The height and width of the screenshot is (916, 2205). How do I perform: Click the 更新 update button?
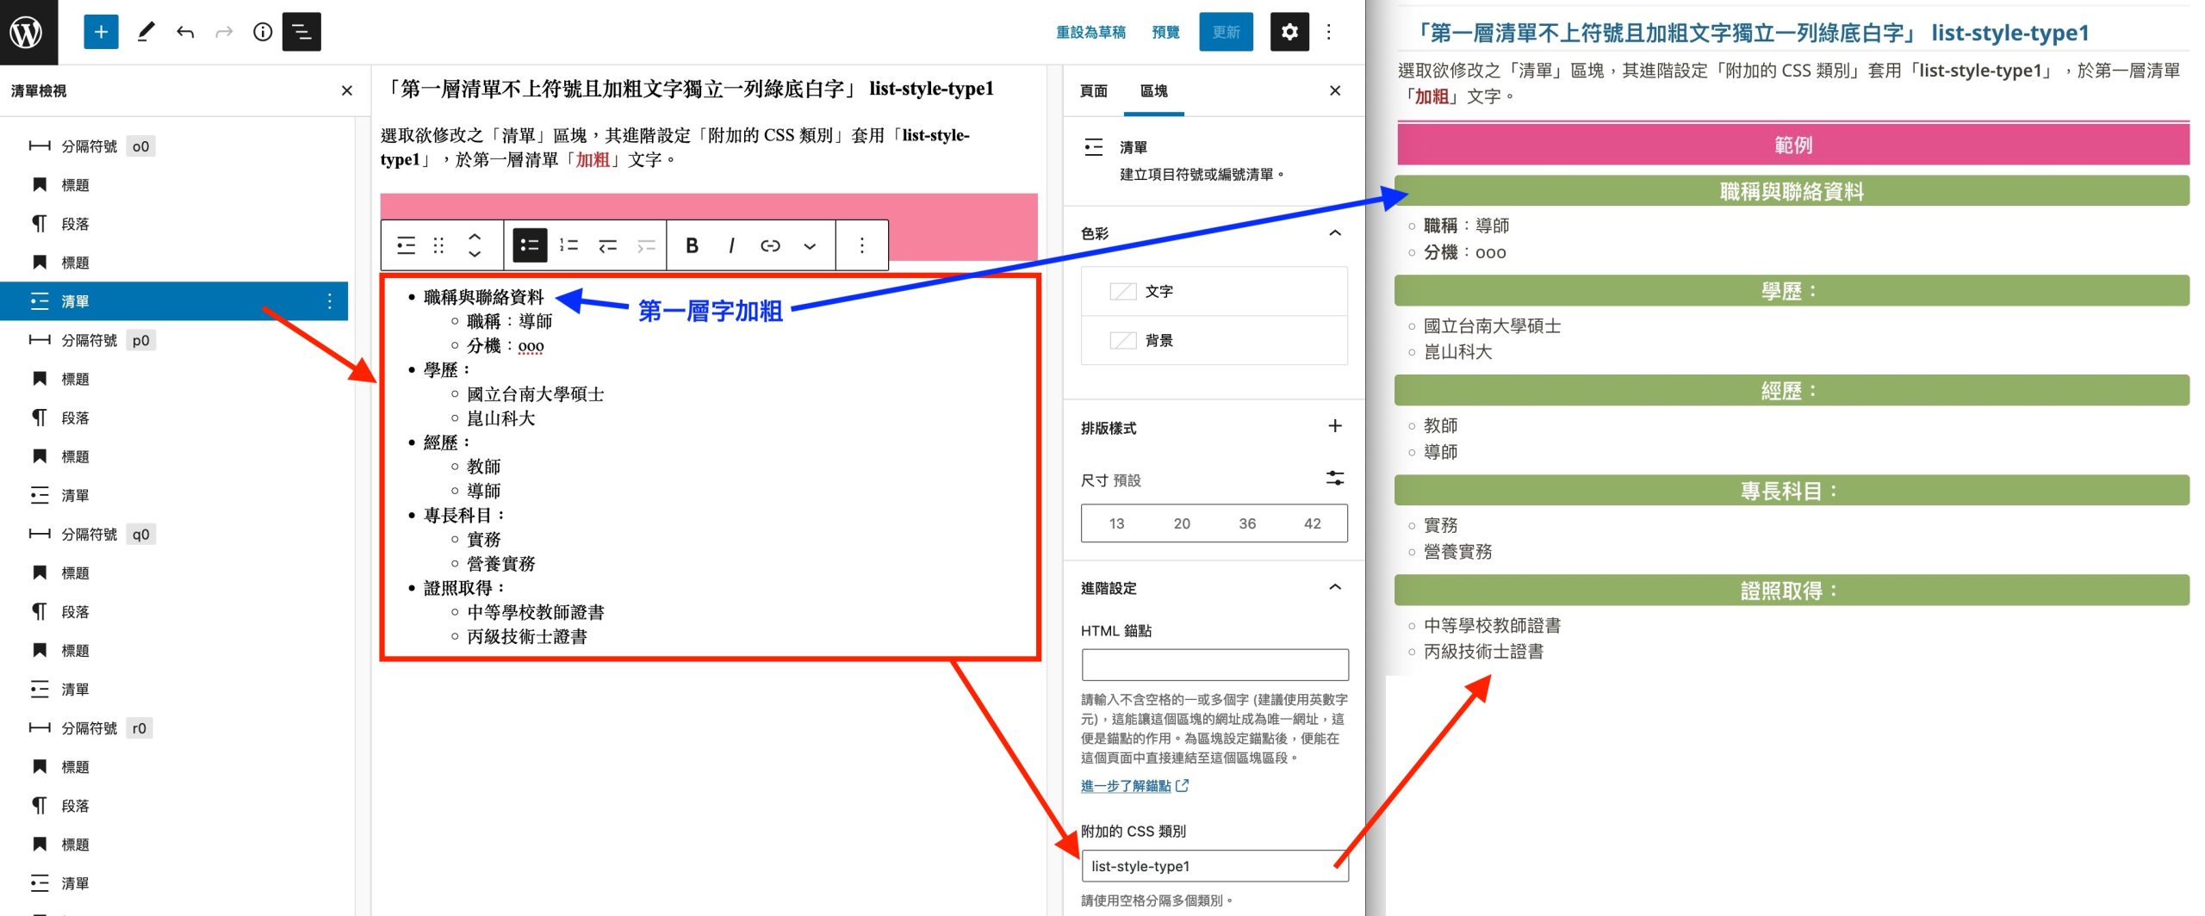1226,33
